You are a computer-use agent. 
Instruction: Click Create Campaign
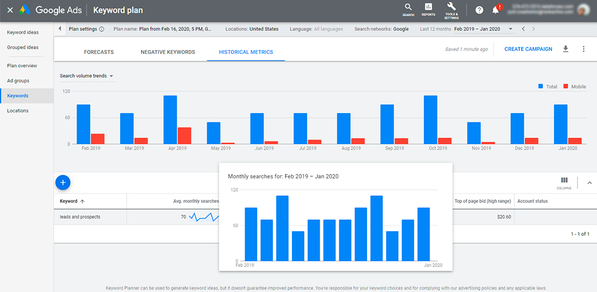coord(528,49)
